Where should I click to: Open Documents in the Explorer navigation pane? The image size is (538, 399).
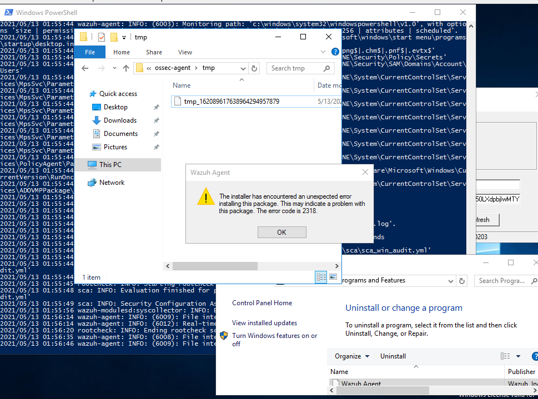pyautogui.click(x=120, y=134)
